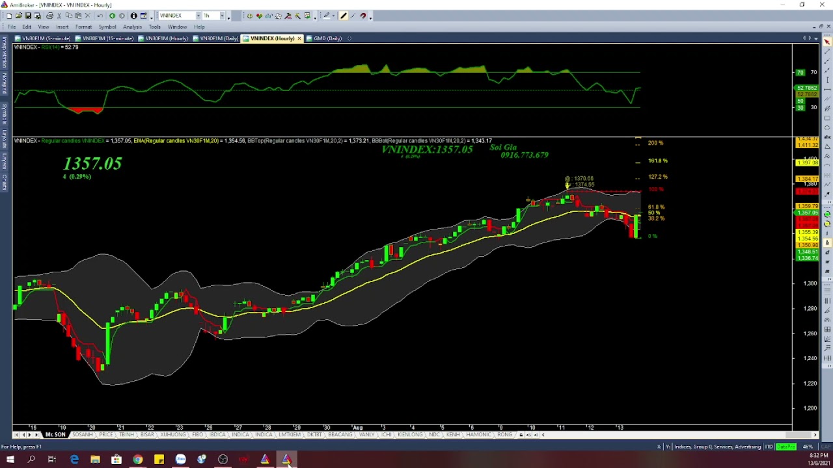This screenshot has width=833, height=468.
Task: Switch to the GMD (Daily) chart tab
Action: tap(323, 38)
